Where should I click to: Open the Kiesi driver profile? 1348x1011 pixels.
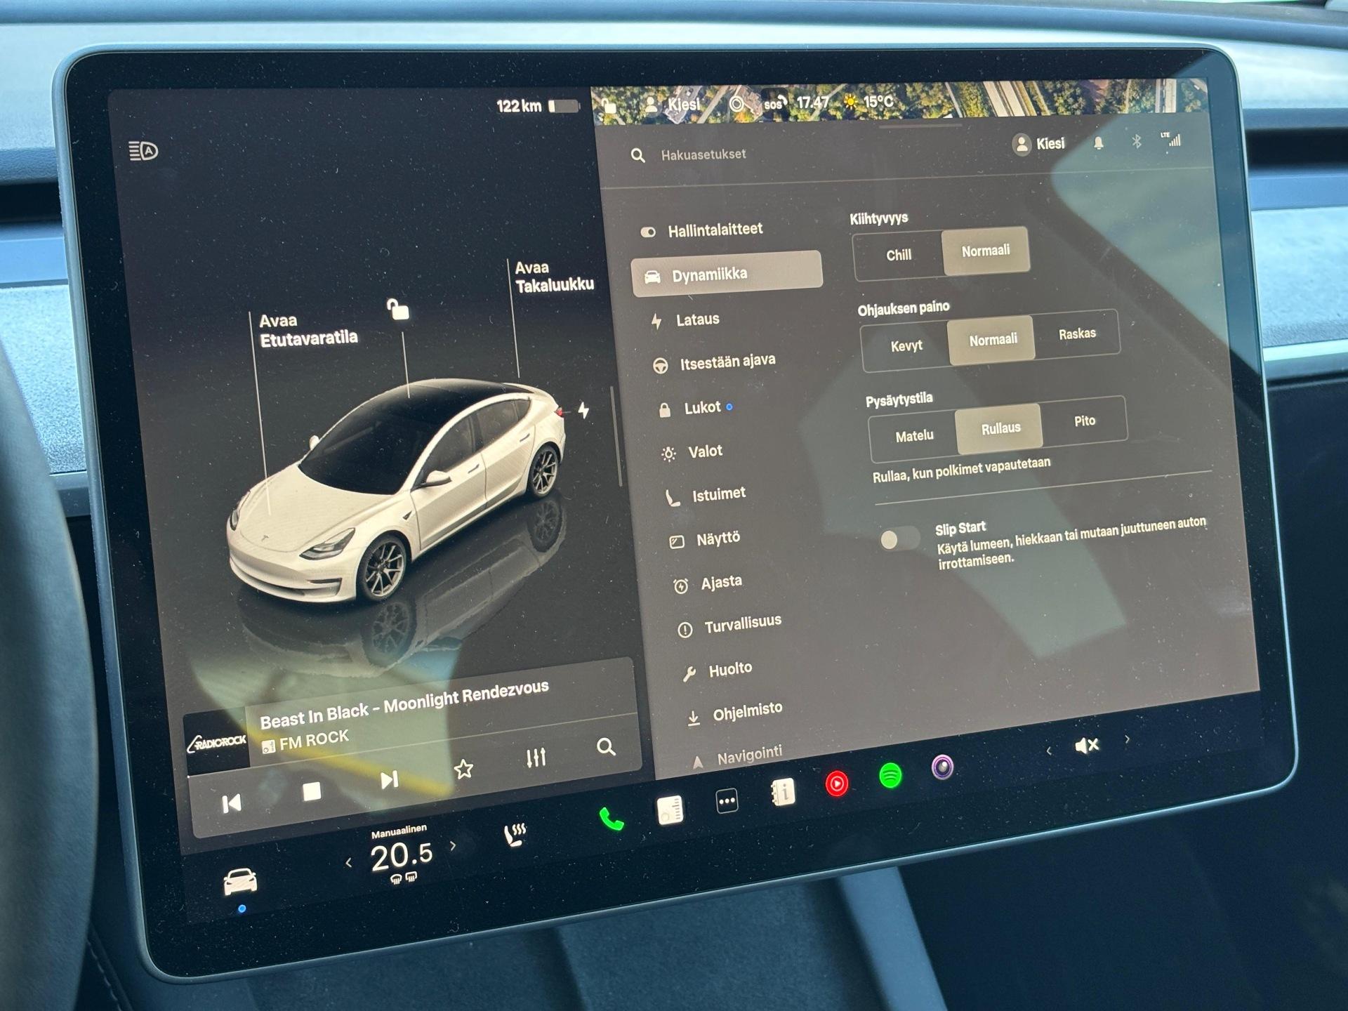[1043, 143]
